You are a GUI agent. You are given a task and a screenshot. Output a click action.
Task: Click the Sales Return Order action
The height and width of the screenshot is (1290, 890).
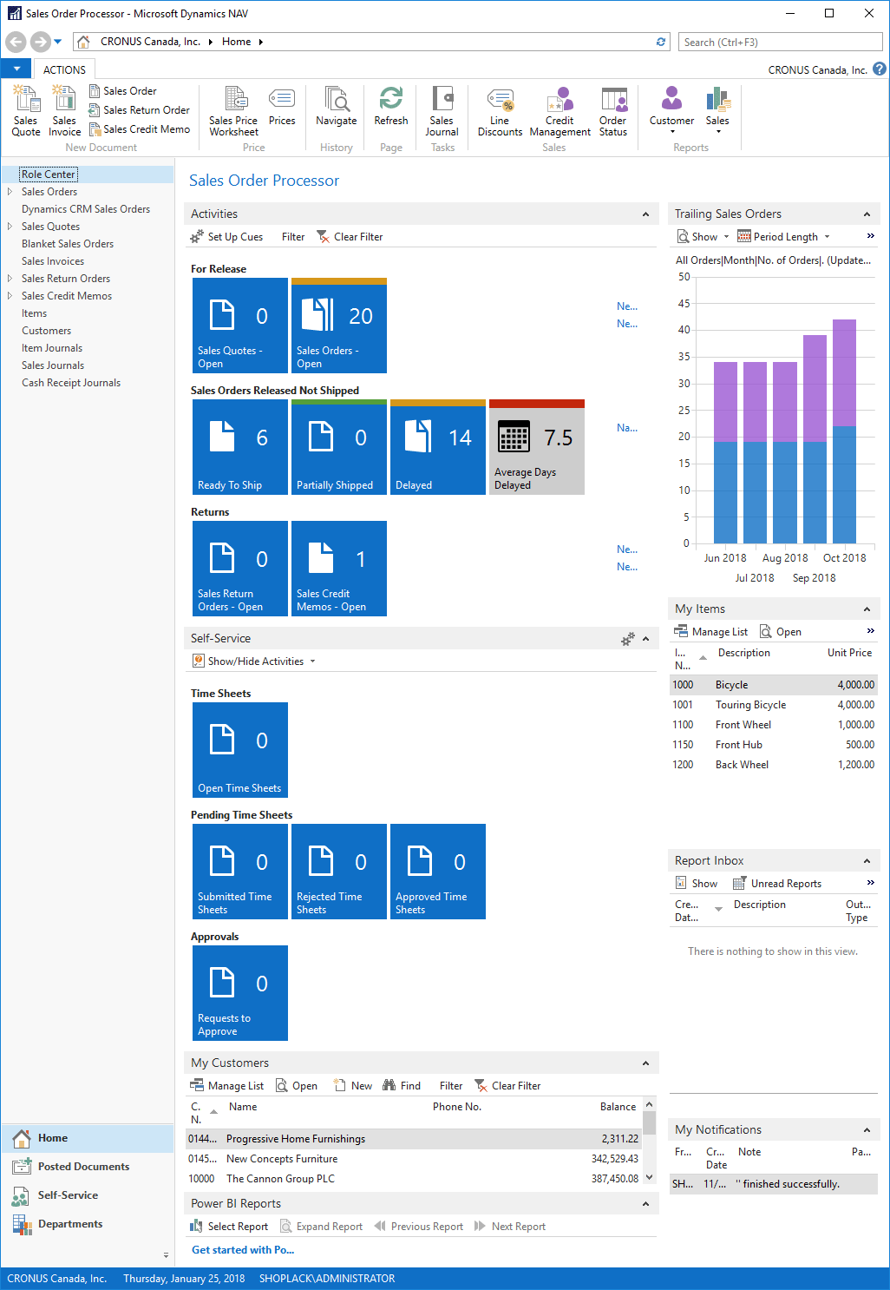(x=139, y=110)
